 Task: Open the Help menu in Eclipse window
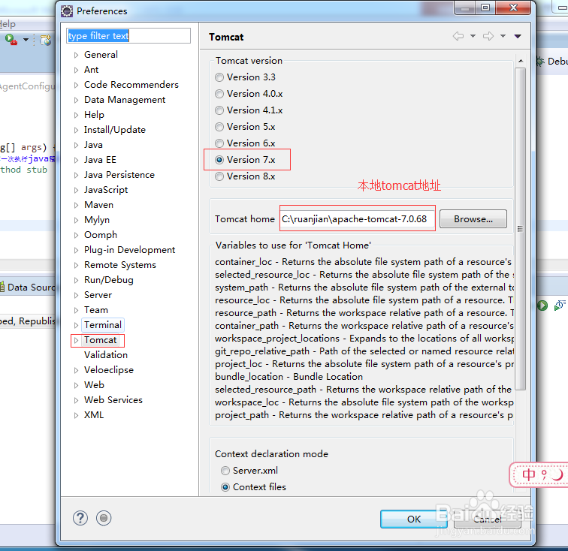coord(8,24)
